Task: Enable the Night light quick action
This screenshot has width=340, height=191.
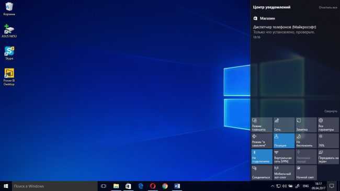Action: [306, 173]
